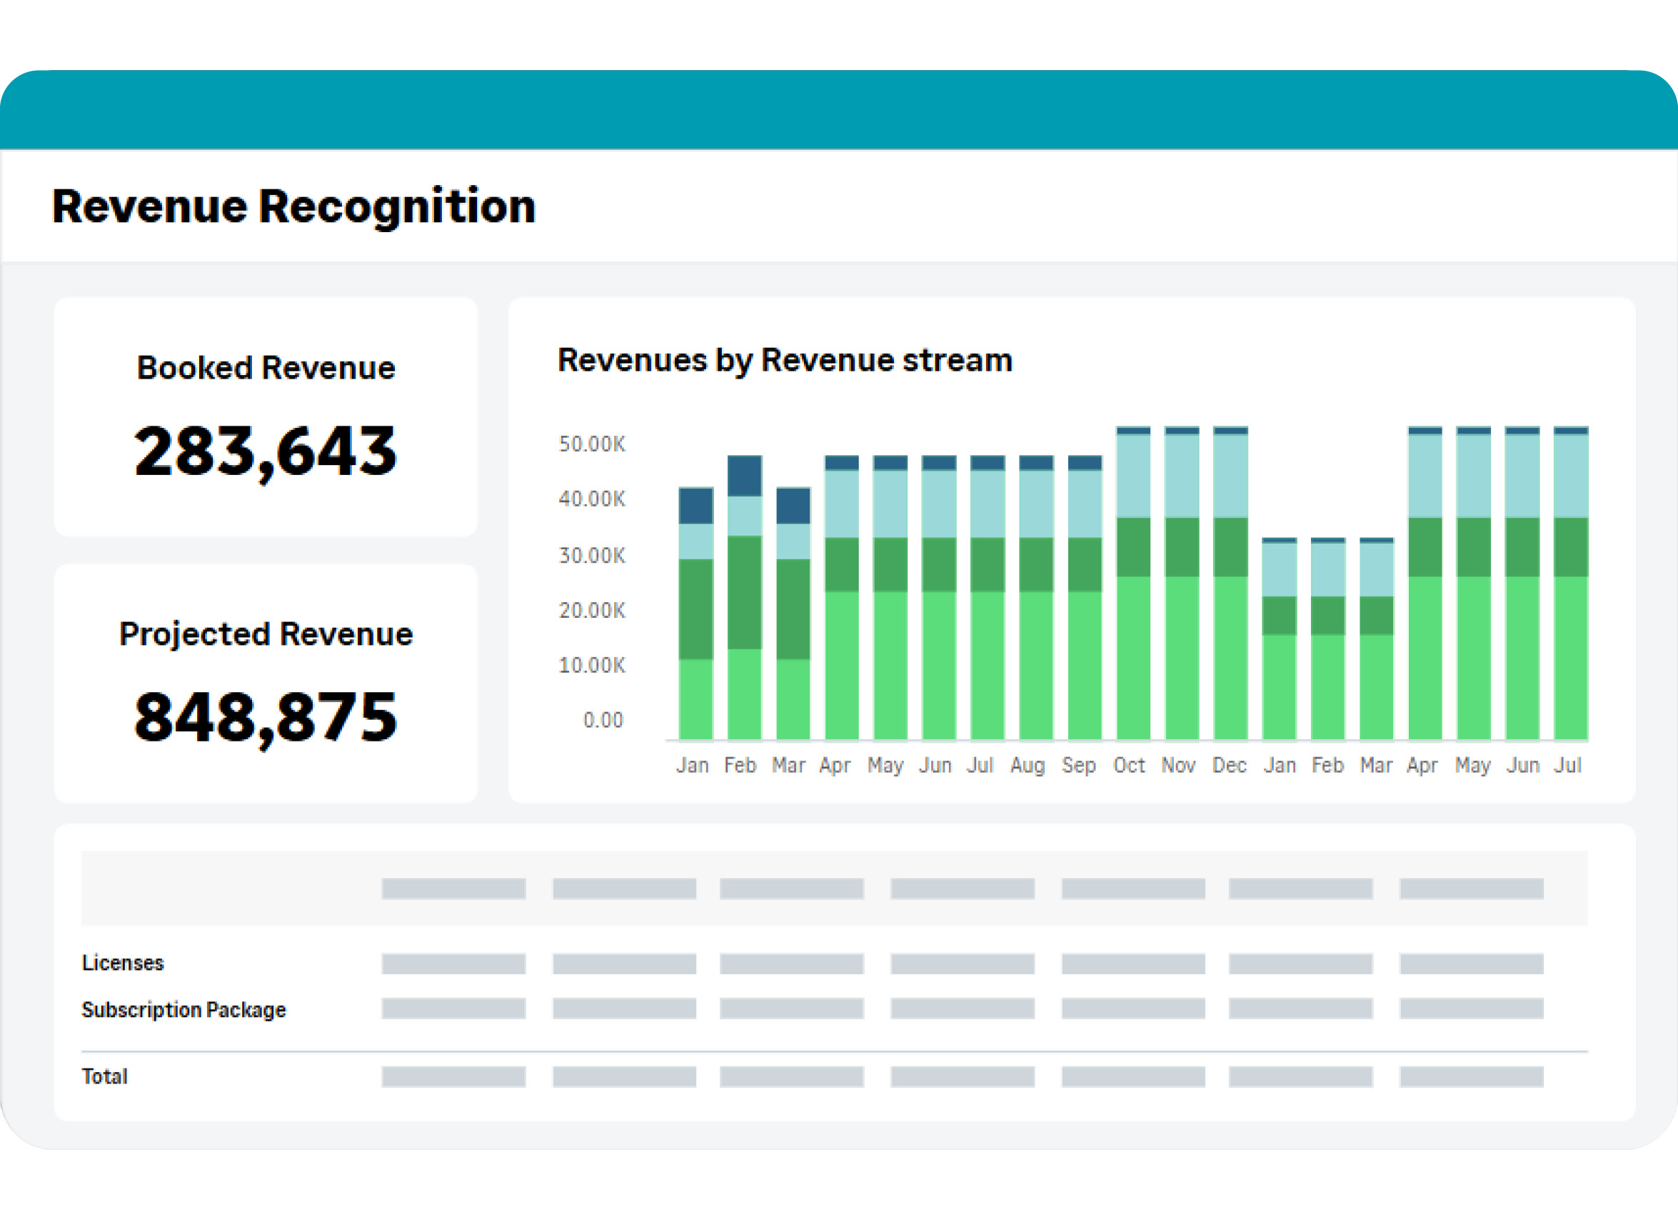This screenshot has height=1220, width=1678.
Task: Click the Revenues by Revenue stream heading
Action: coord(784,360)
